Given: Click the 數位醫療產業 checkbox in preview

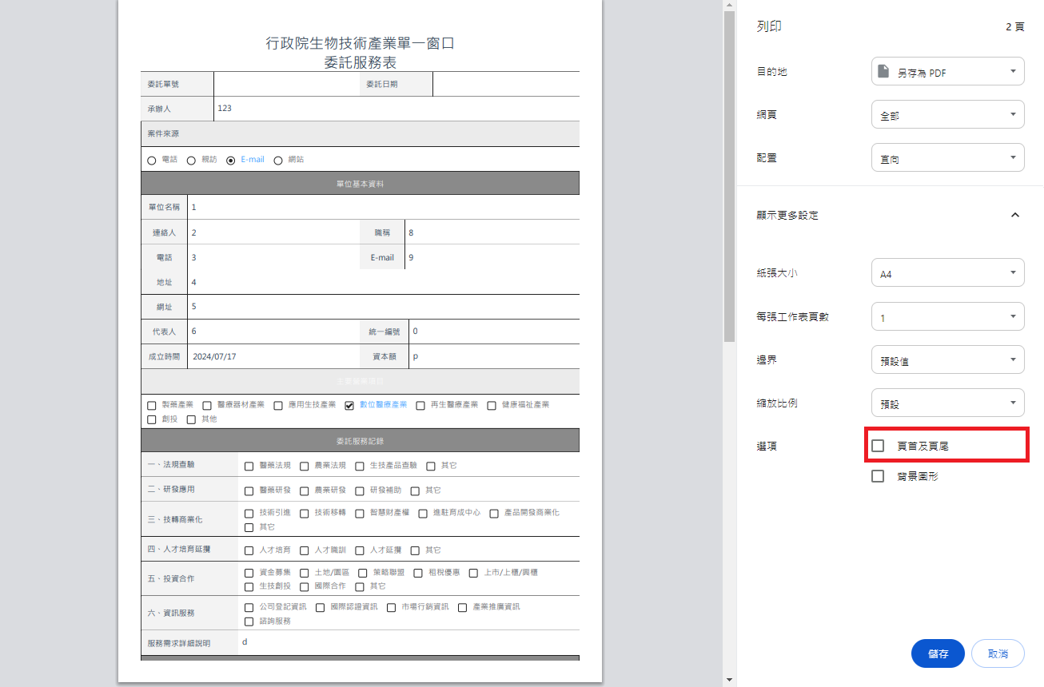Looking at the screenshot, I should click(x=349, y=405).
